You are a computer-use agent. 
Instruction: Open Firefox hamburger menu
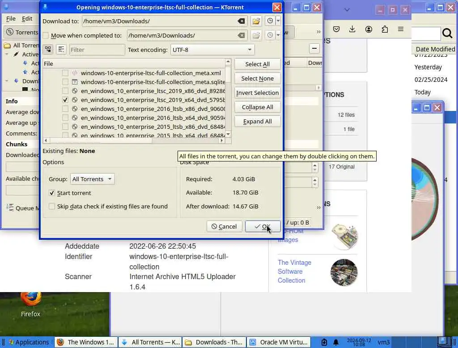pos(401,29)
